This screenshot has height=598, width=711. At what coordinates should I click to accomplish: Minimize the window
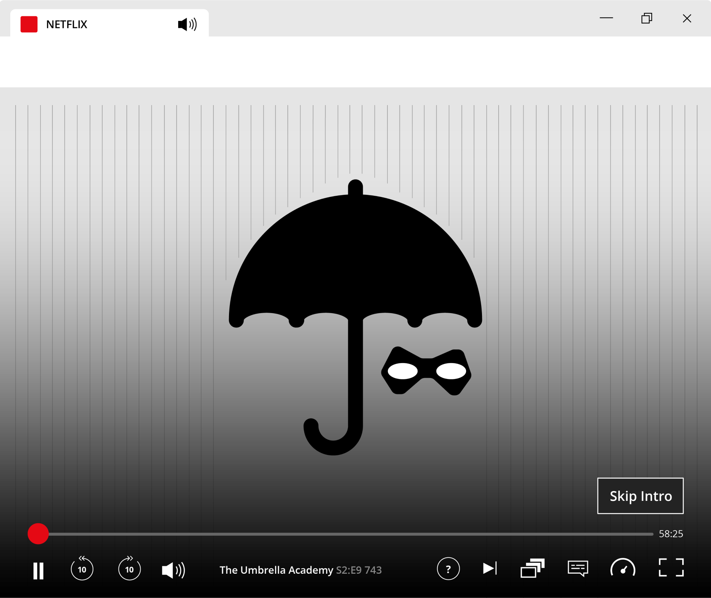(606, 18)
